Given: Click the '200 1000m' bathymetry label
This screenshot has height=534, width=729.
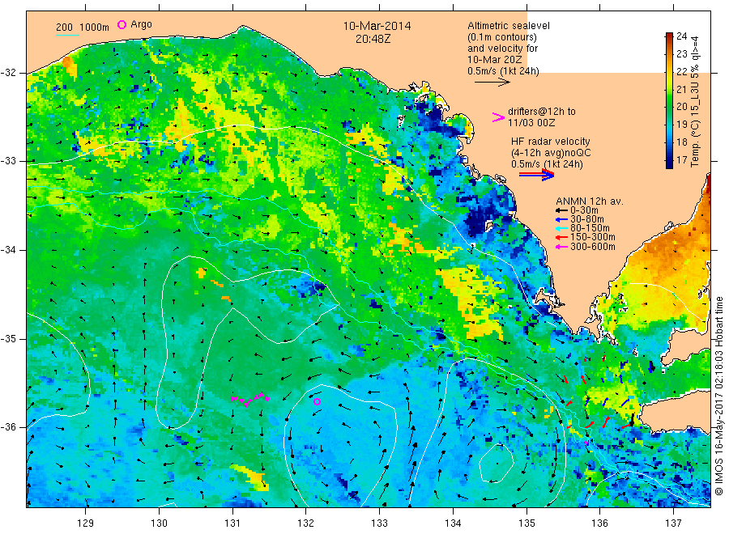Looking at the screenshot, I should pyautogui.click(x=83, y=28).
